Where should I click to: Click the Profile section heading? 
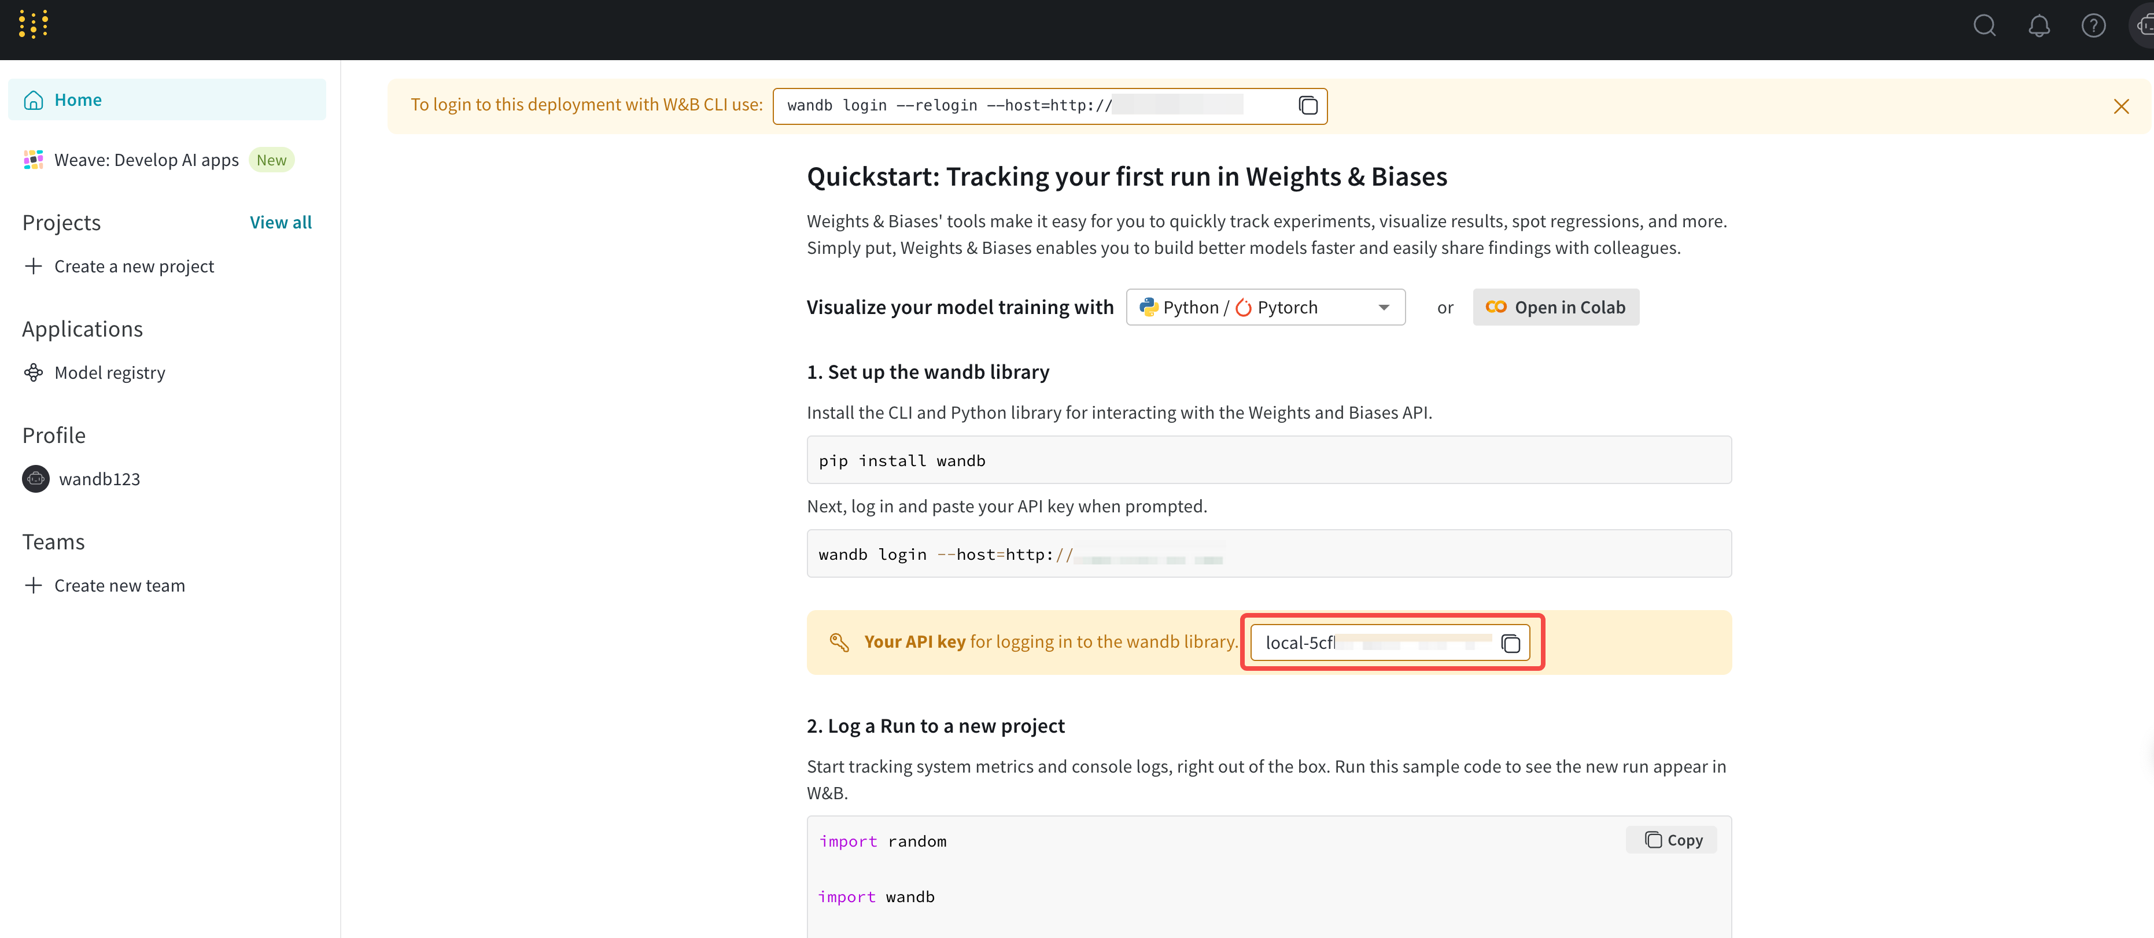(54, 435)
